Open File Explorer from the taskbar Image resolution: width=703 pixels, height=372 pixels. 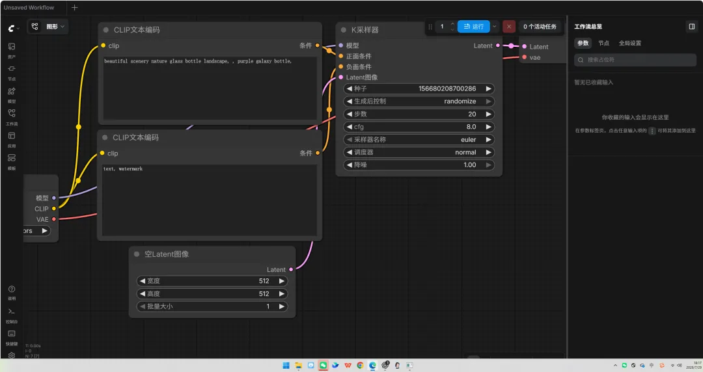click(x=298, y=365)
